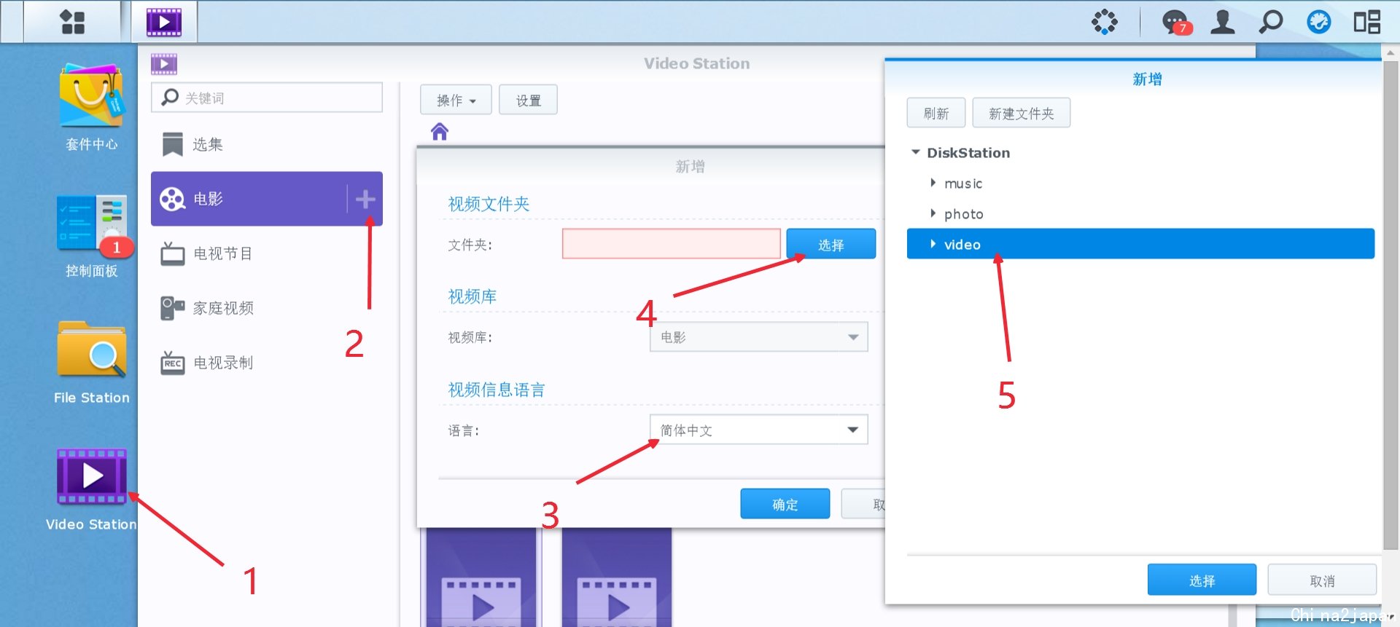Click the 关键词 search input field
Image resolution: width=1400 pixels, height=627 pixels.
[267, 97]
